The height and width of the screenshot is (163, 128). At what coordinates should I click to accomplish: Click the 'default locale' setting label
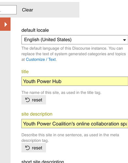(x=35, y=30)
